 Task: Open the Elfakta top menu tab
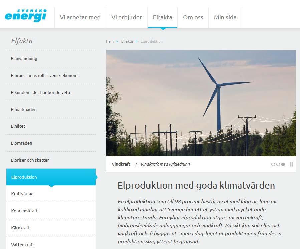pos(163,17)
